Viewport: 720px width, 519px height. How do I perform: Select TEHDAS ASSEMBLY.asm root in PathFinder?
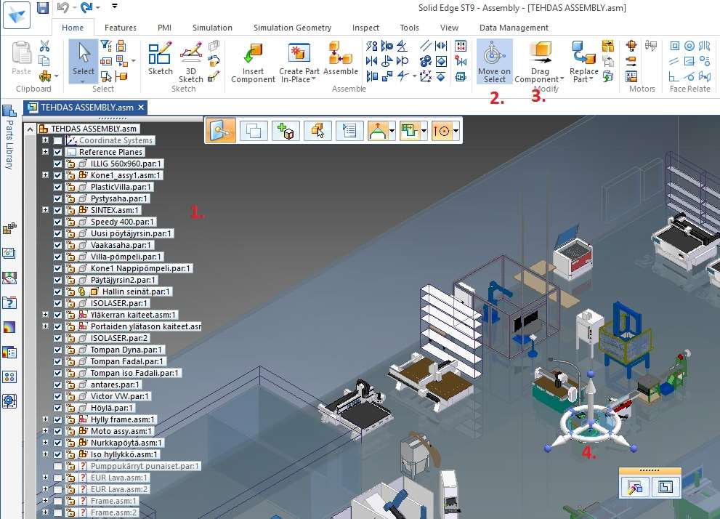94,129
